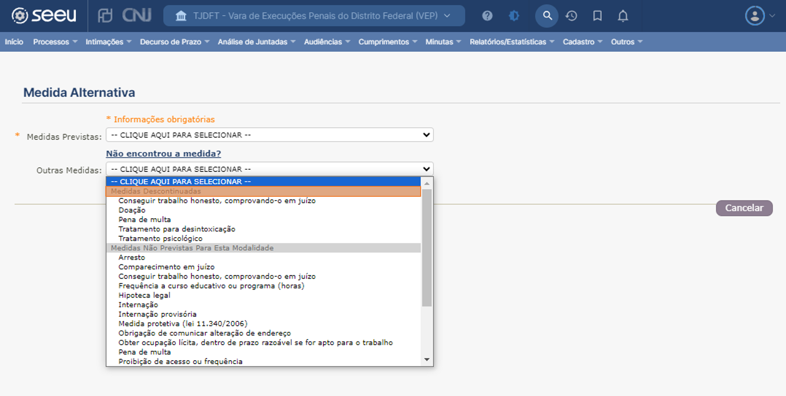The height and width of the screenshot is (396, 786).
Task: Click the Cancelar button
Action: click(x=744, y=208)
